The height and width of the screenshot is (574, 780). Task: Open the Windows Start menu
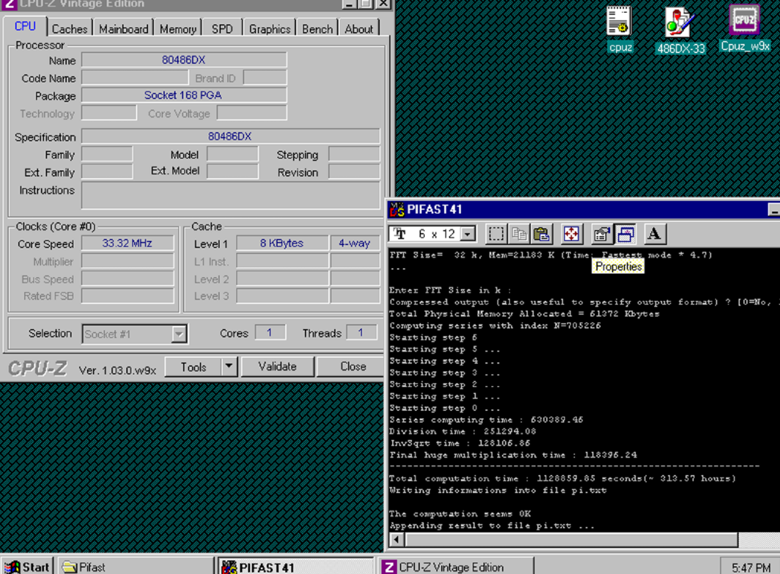[x=27, y=567]
